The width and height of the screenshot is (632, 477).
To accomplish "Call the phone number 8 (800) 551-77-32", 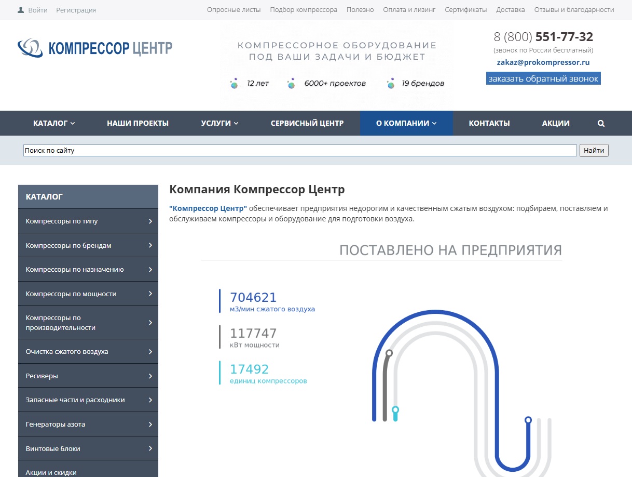I will tap(543, 37).
